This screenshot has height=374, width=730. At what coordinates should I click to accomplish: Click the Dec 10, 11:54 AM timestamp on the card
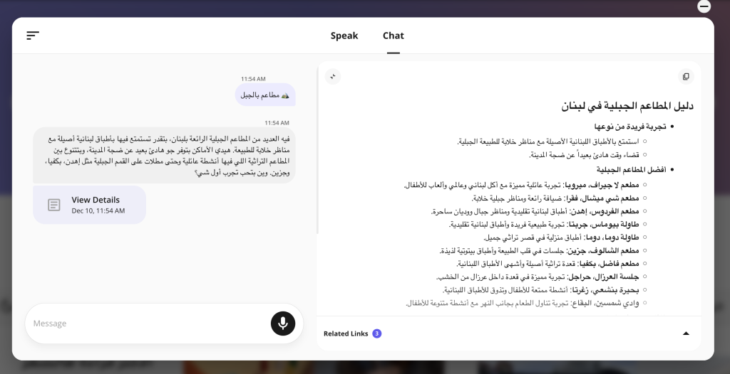tap(98, 211)
